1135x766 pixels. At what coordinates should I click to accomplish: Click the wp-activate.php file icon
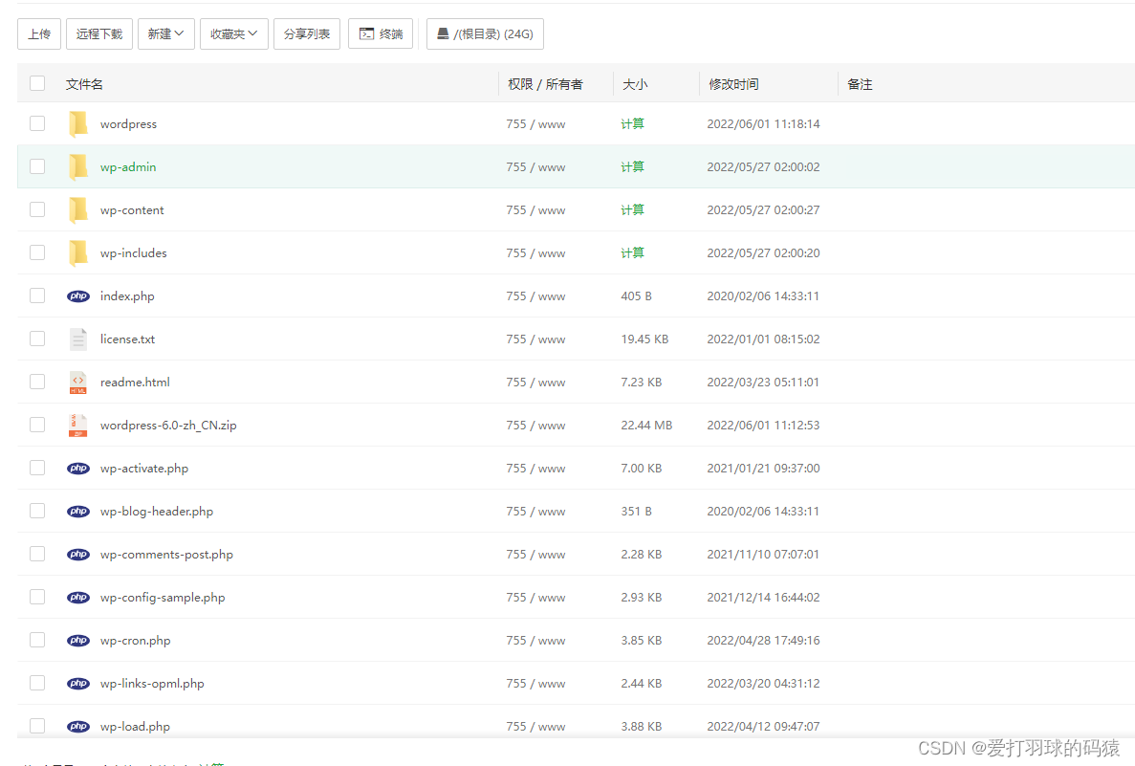78,469
